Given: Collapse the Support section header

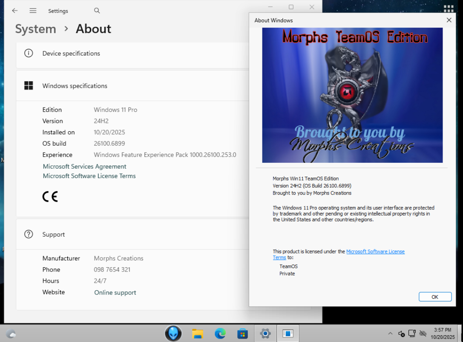Looking at the screenshot, I should (x=132, y=235).
